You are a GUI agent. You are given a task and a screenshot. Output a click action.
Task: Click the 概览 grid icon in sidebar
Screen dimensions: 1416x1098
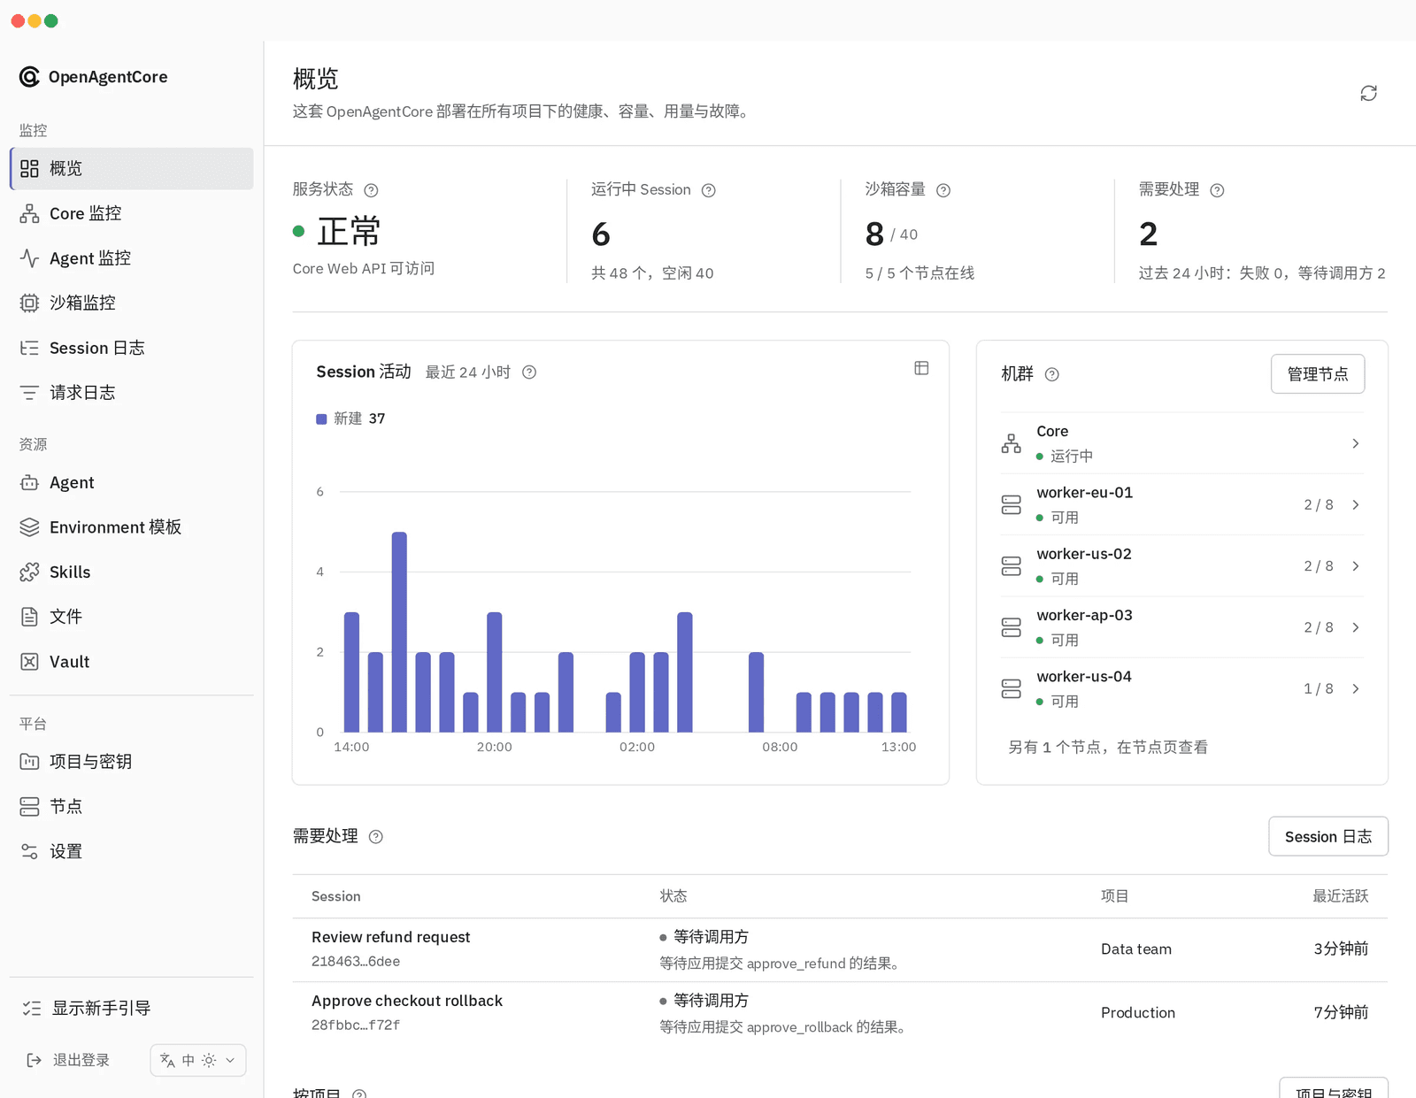coord(29,168)
